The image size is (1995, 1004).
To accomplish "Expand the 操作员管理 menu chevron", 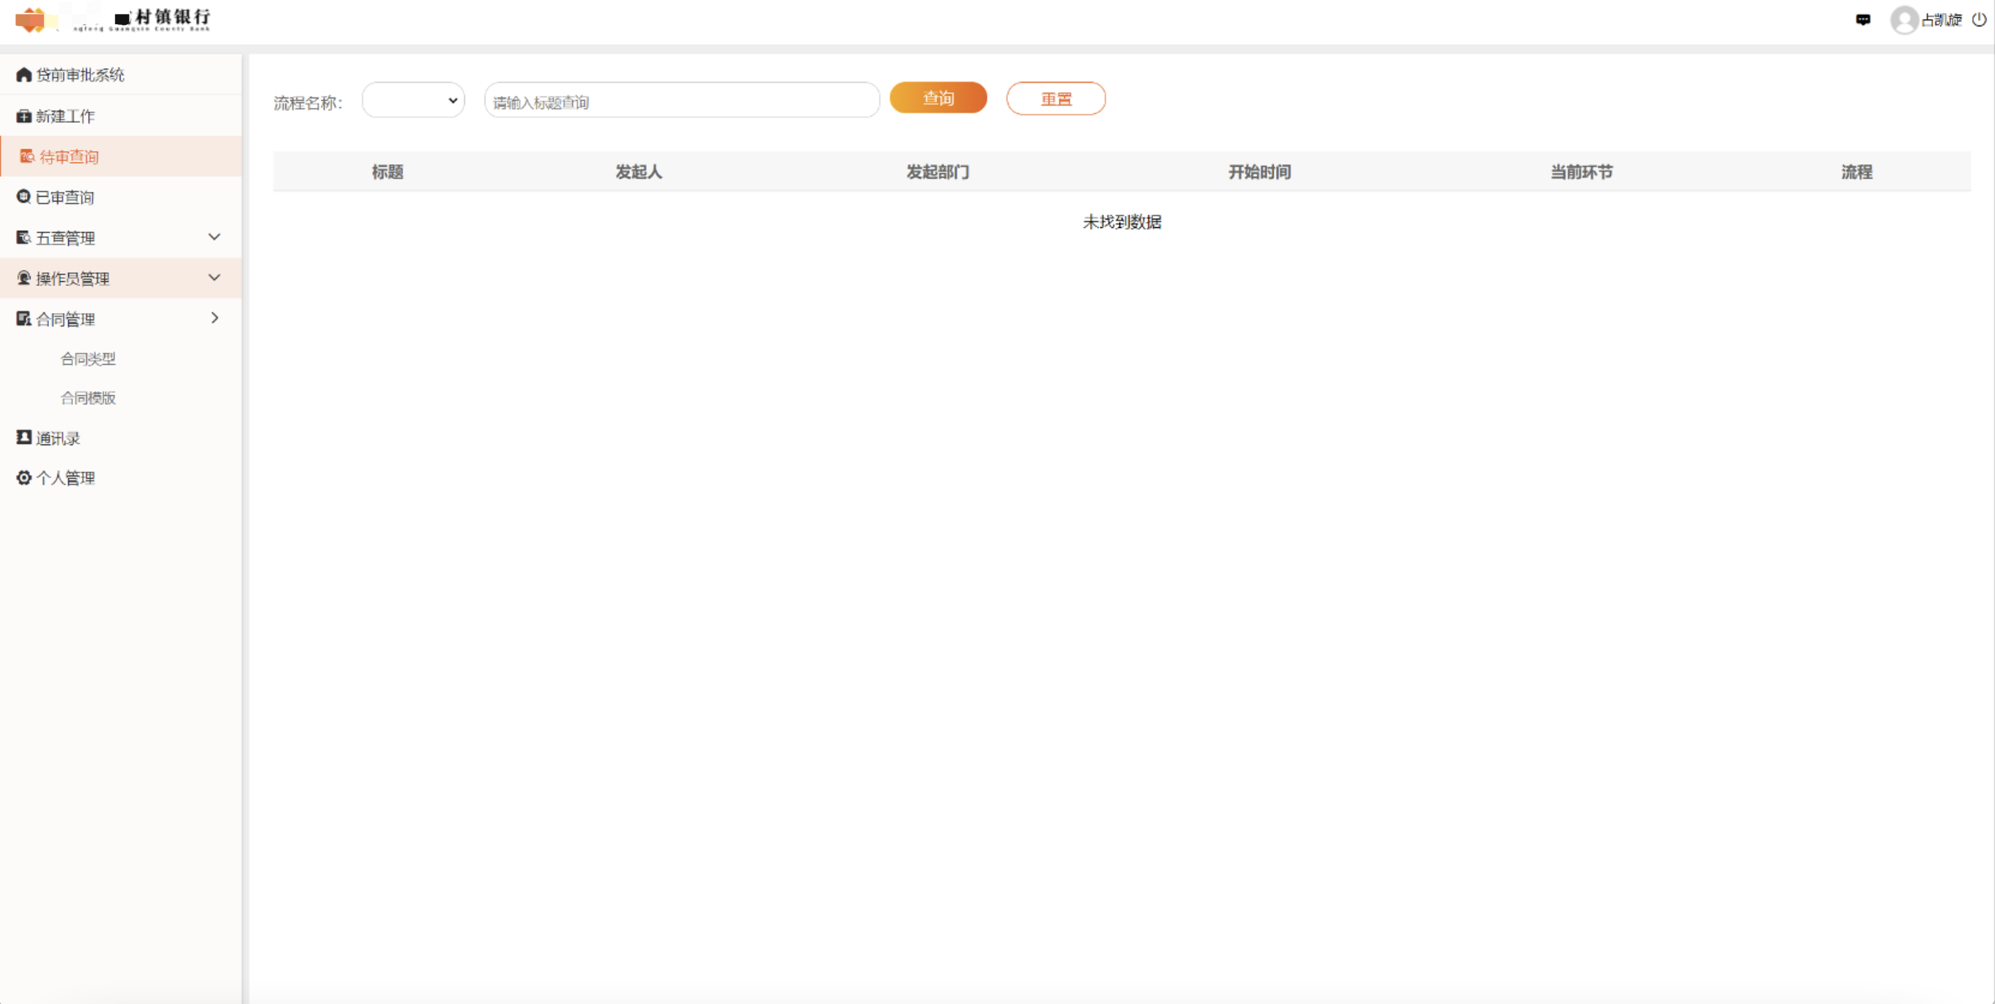I will pos(214,278).
